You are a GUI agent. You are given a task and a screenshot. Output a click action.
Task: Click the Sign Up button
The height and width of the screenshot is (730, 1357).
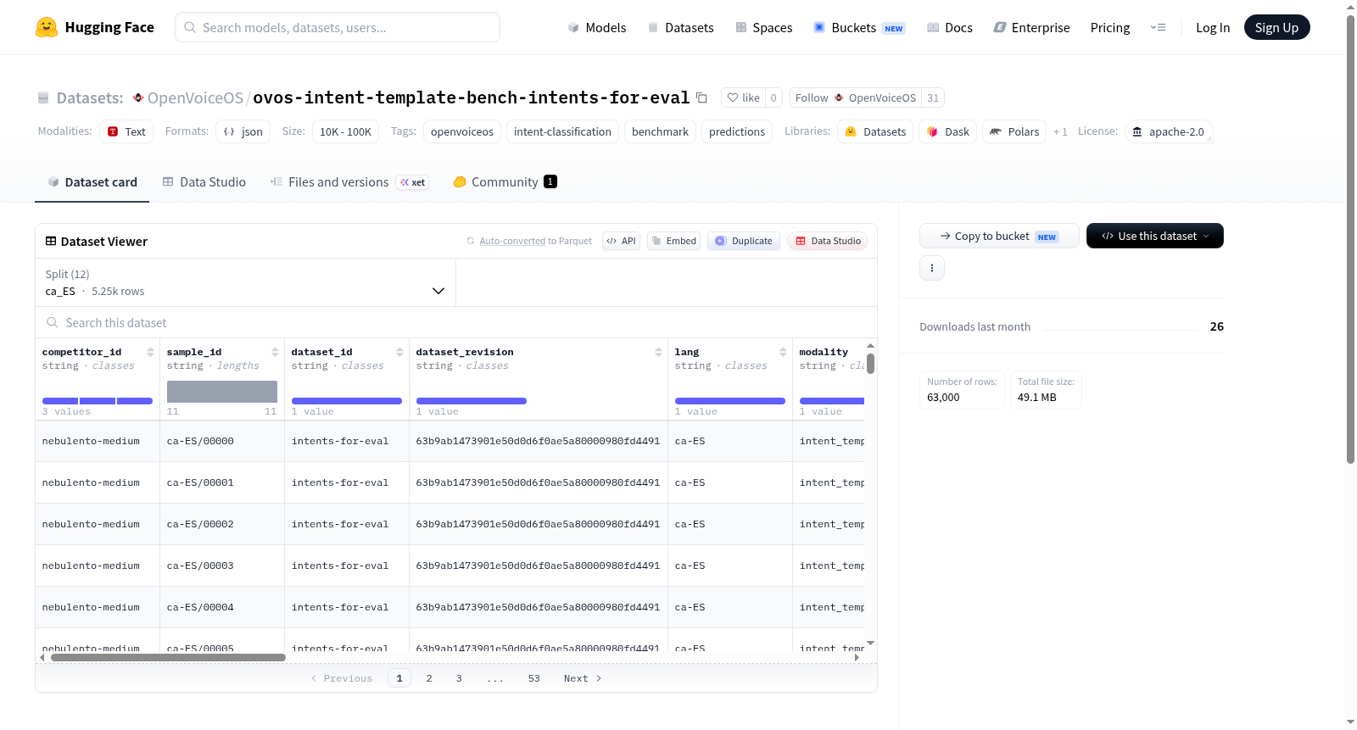[x=1276, y=27]
